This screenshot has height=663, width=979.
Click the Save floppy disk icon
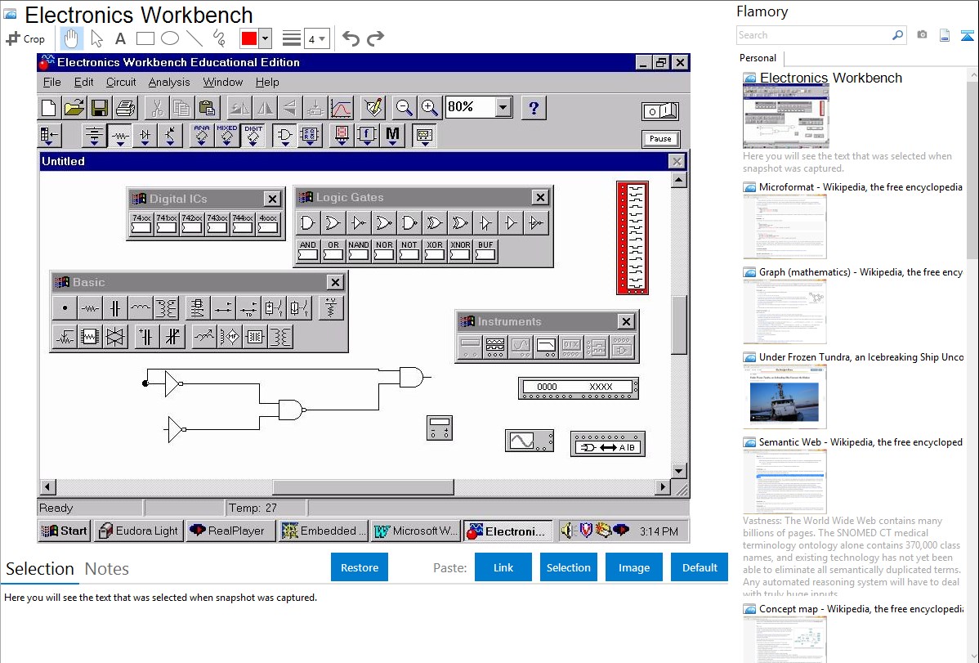[99, 107]
